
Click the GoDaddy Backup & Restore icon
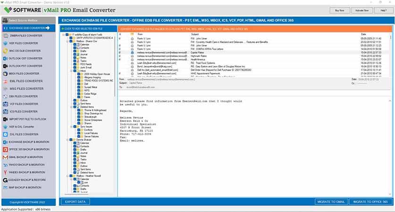point(5,180)
